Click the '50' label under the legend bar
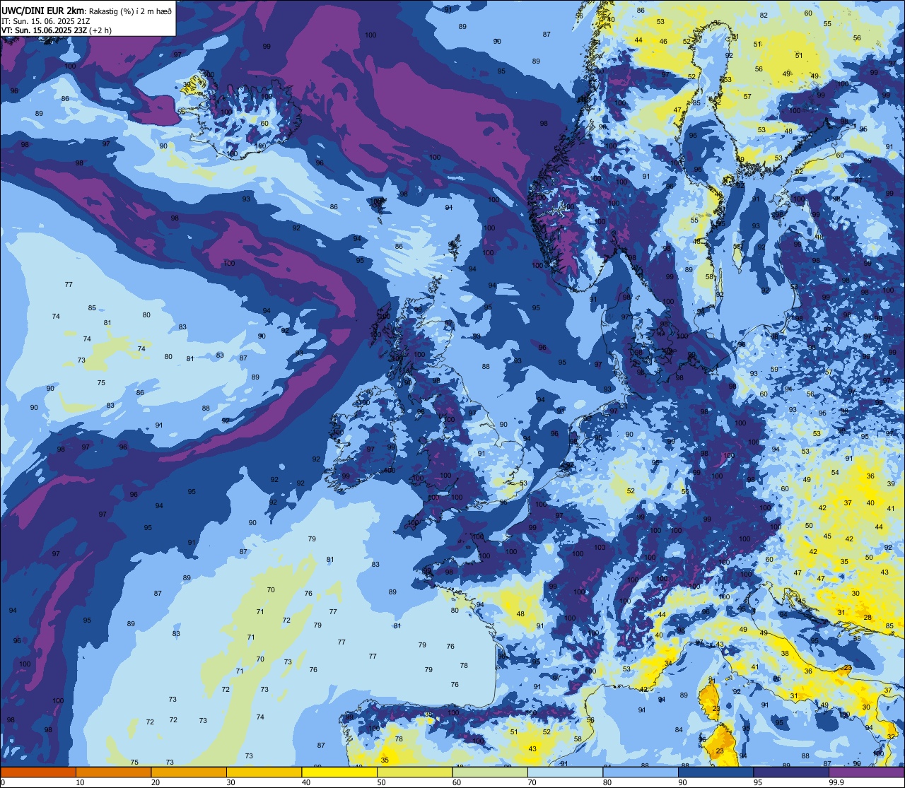 (382, 782)
